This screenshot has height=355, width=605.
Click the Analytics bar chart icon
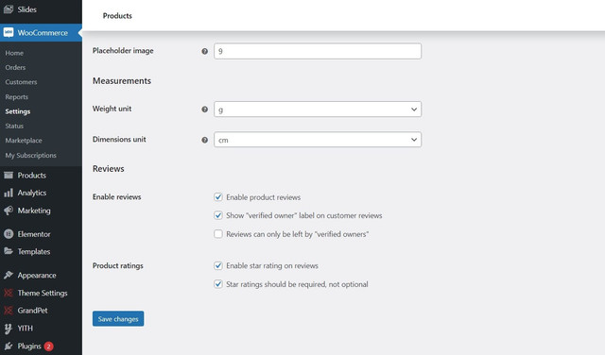coord(9,193)
